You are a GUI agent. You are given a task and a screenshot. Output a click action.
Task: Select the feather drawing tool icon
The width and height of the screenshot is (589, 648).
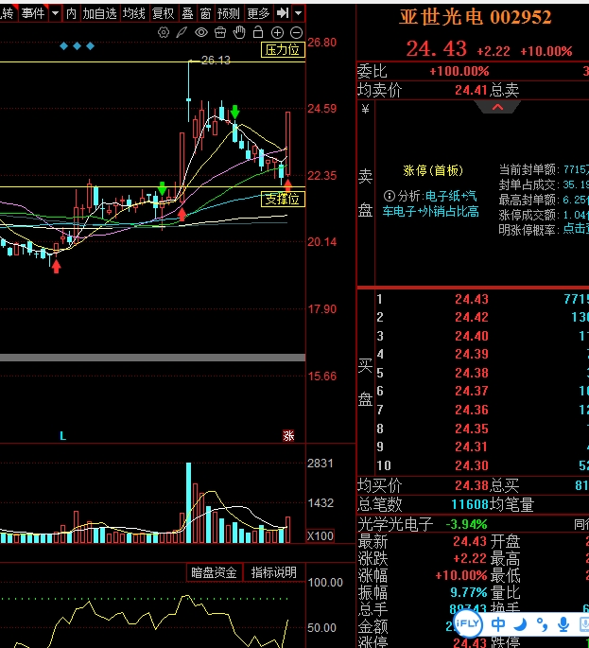182,33
